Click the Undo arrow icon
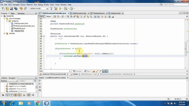Image resolution: width=189 pixels, height=106 pixels. pos(21,9)
